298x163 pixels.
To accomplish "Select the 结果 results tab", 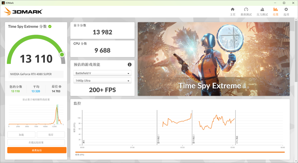I will click(x=276, y=11).
